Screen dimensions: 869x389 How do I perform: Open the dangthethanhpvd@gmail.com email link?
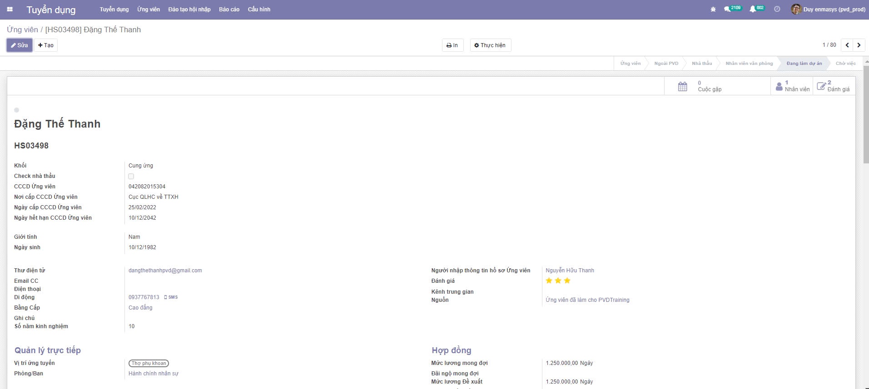[x=165, y=271]
